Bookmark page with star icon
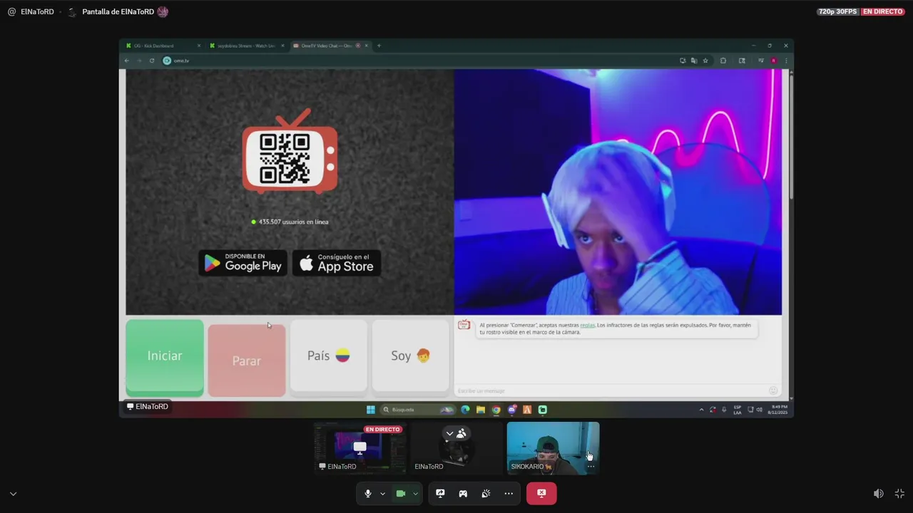The image size is (913, 513). point(705,61)
